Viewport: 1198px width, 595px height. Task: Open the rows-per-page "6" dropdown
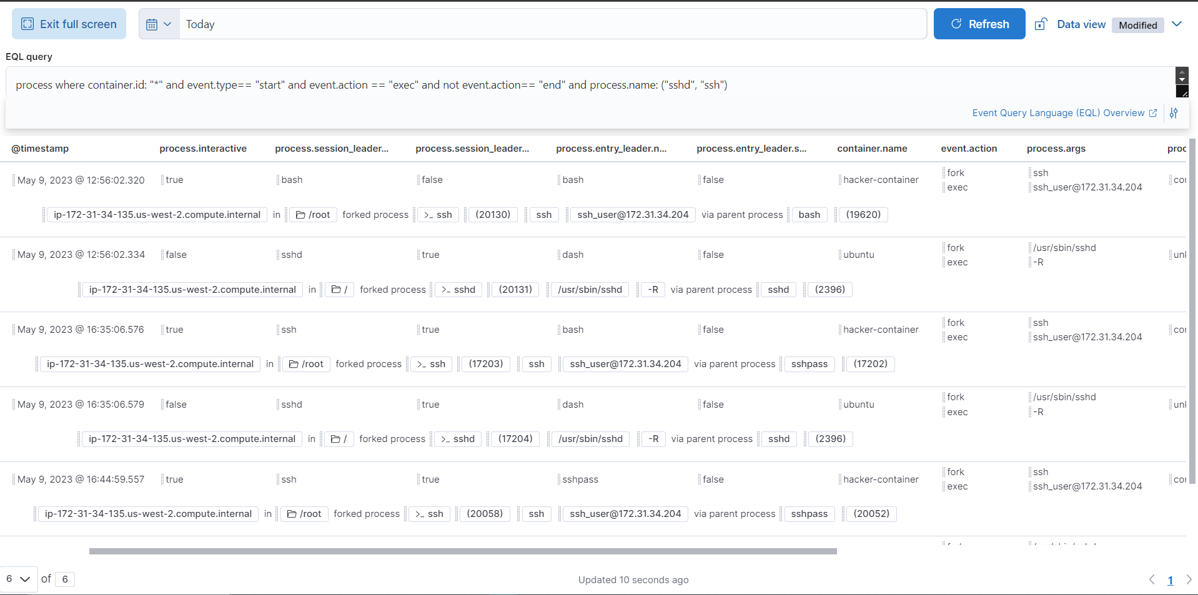pos(18,579)
